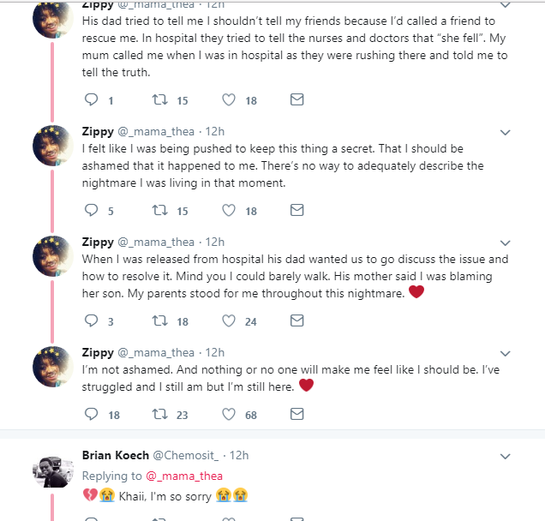Reply to the 'she fell' hospital tweet

(93, 100)
